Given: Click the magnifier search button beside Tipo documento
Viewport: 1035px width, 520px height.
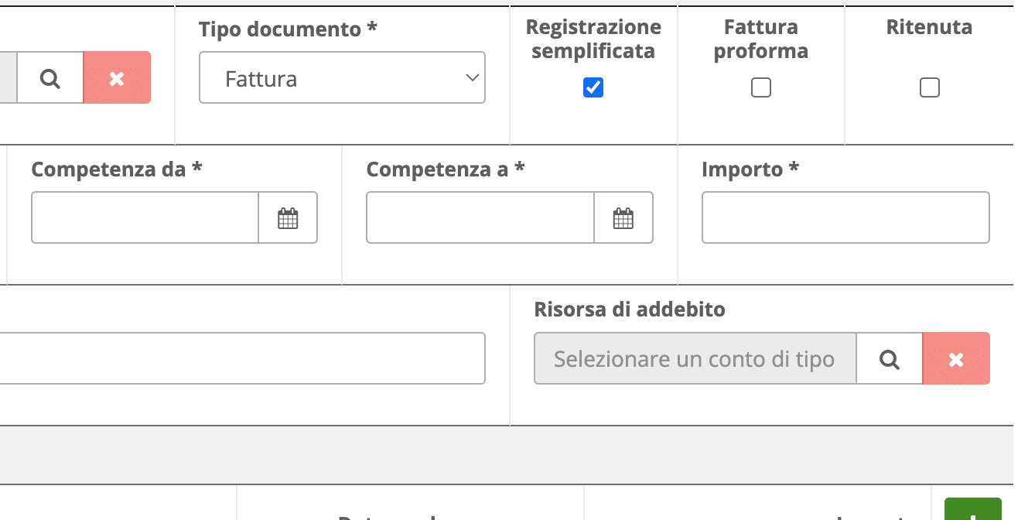Looking at the screenshot, I should pyautogui.click(x=50, y=77).
